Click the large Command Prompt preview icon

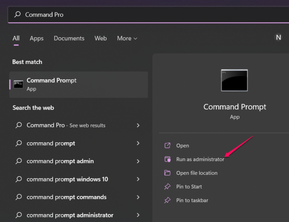(x=235, y=80)
